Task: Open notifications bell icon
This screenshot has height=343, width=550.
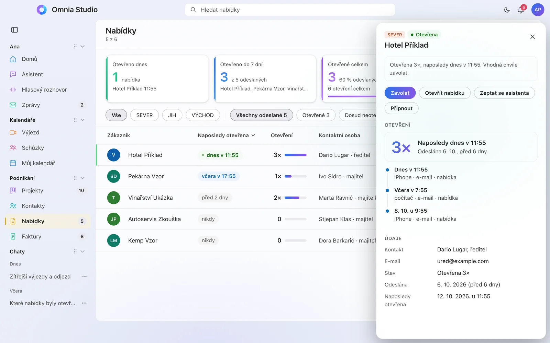Action: [x=521, y=10]
